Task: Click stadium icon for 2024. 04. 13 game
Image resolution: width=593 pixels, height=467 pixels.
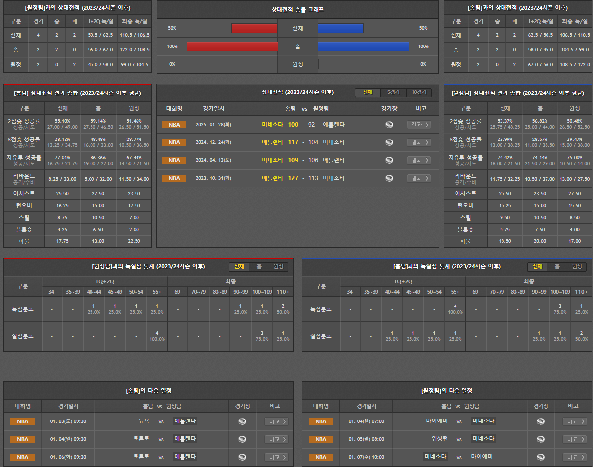Action: coord(389,160)
